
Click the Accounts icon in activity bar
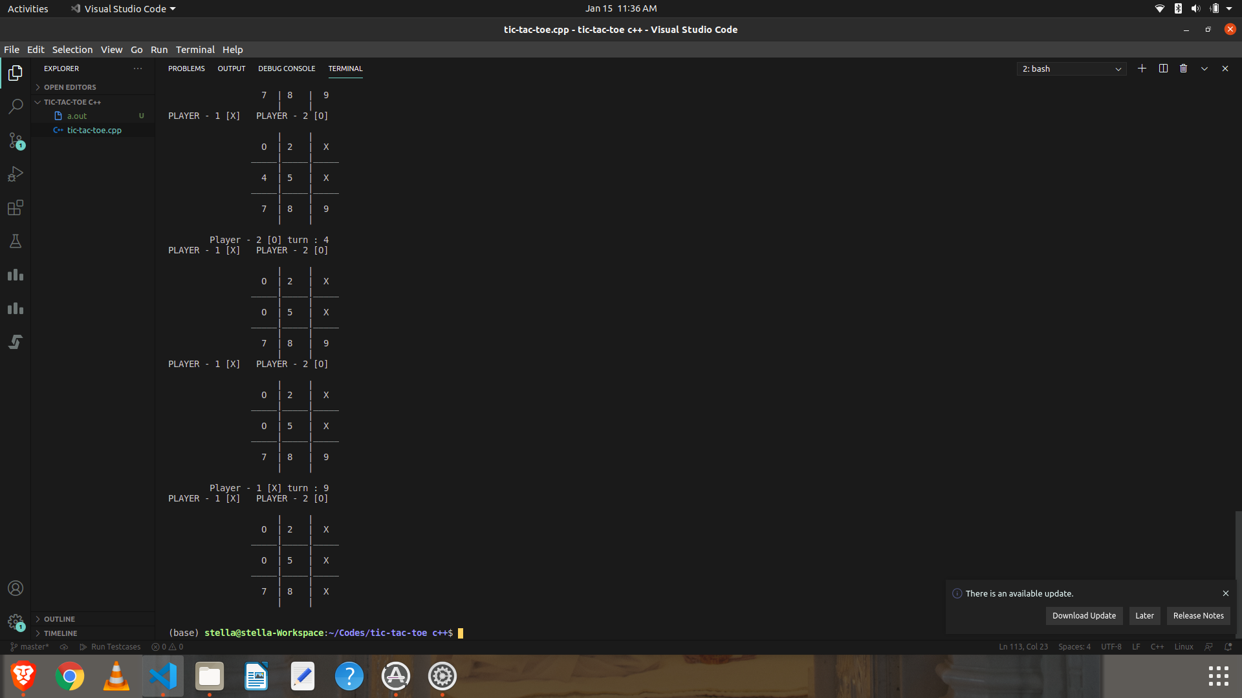[16, 588]
